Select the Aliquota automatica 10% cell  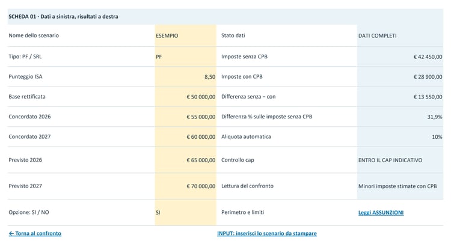[400, 137]
